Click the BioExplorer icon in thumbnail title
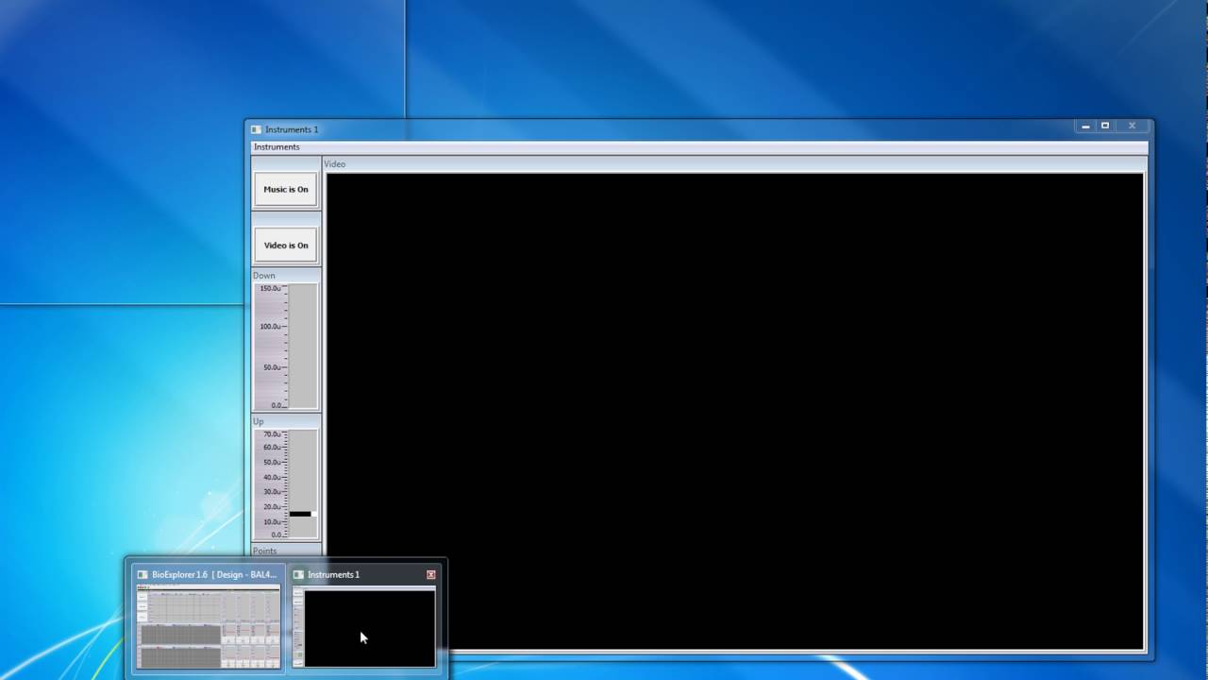The image size is (1208, 680). click(x=143, y=574)
